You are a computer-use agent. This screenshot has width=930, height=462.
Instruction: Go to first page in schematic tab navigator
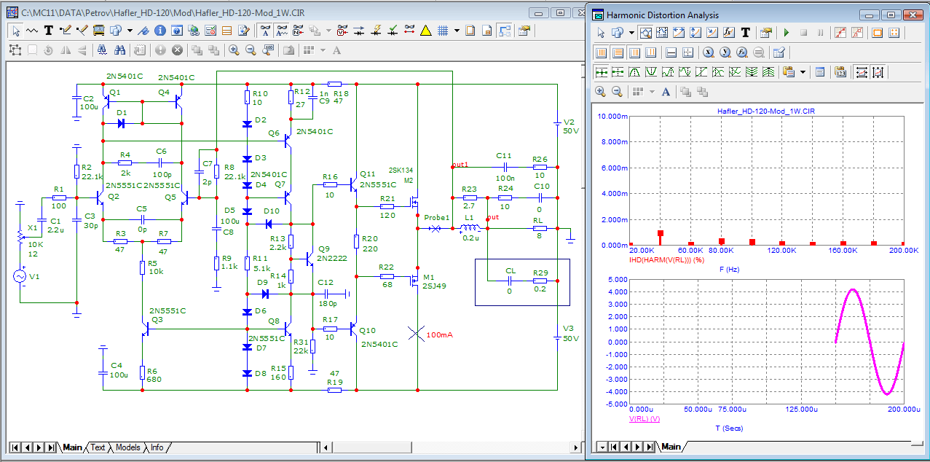(15, 447)
